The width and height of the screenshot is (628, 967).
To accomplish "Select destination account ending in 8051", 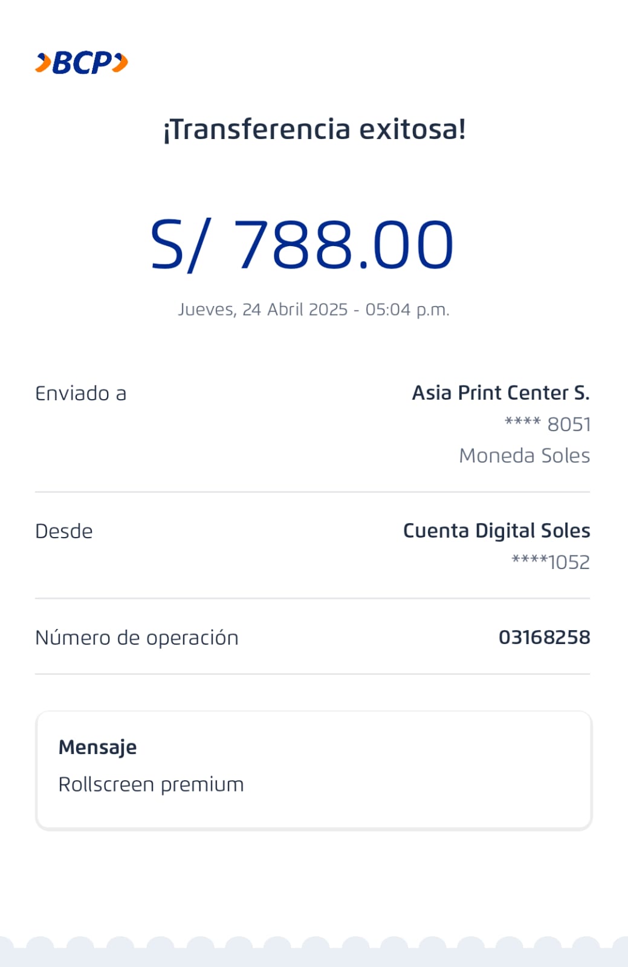I will click(x=548, y=425).
